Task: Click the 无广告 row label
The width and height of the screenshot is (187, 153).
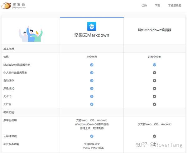Action: 7,104
